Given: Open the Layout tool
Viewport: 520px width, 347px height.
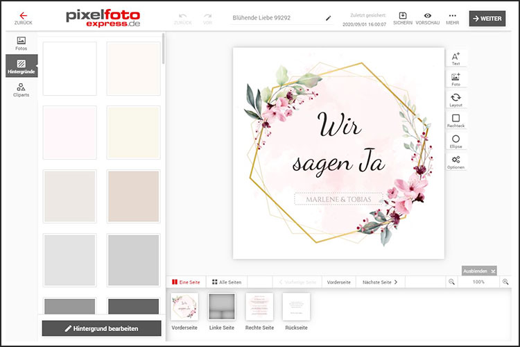Looking at the screenshot, I should tap(456, 100).
